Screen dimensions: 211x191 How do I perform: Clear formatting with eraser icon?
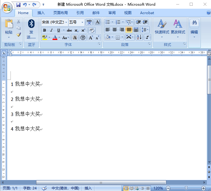[x=92, y=30]
